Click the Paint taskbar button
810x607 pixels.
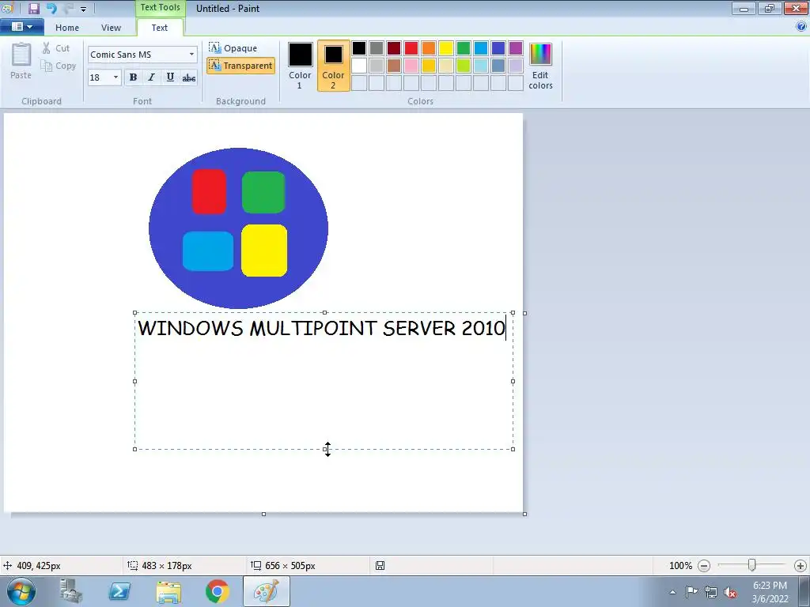click(267, 591)
